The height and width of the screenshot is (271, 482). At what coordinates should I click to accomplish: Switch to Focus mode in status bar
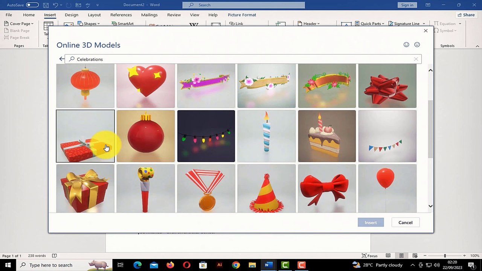[369, 256]
